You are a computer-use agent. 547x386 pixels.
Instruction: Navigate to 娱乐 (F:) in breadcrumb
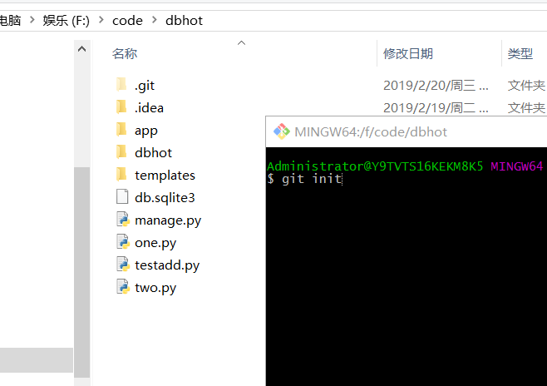(66, 21)
